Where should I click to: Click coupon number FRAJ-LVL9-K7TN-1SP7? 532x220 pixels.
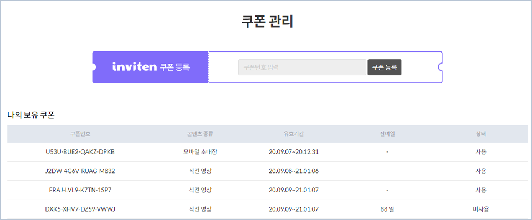click(80, 190)
